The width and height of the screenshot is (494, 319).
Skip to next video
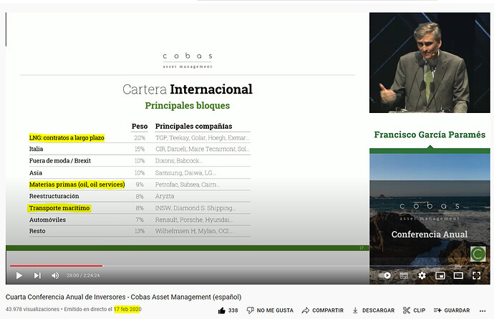tap(37, 275)
